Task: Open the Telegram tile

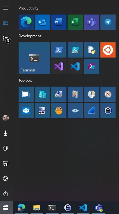Action: pos(108,22)
